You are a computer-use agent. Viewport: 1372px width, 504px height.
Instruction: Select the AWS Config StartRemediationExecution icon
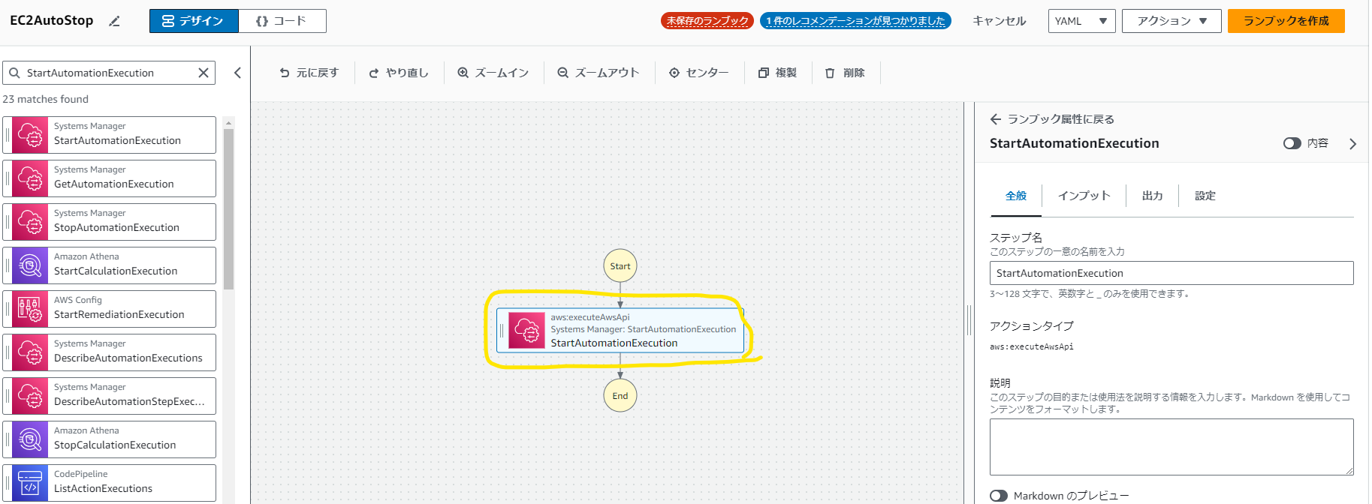(x=30, y=309)
